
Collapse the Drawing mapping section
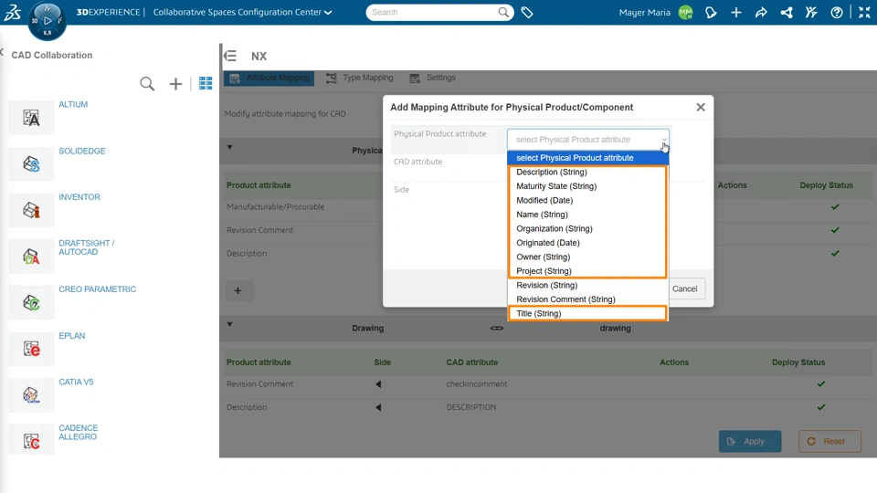click(x=229, y=325)
